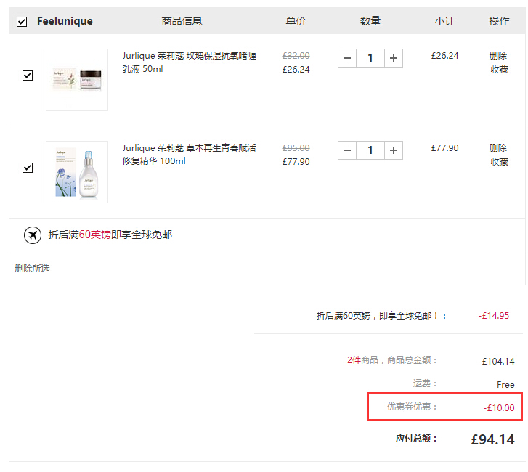This screenshot has height=472, width=528.
Task: Increase quantity of the 100ml serum
Action: pos(394,150)
